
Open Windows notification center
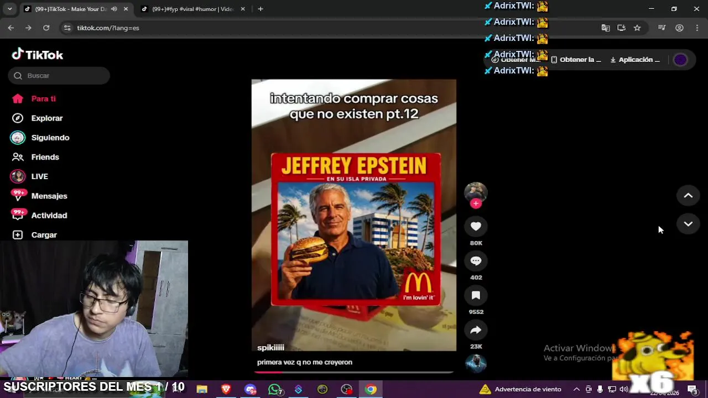tap(693, 389)
